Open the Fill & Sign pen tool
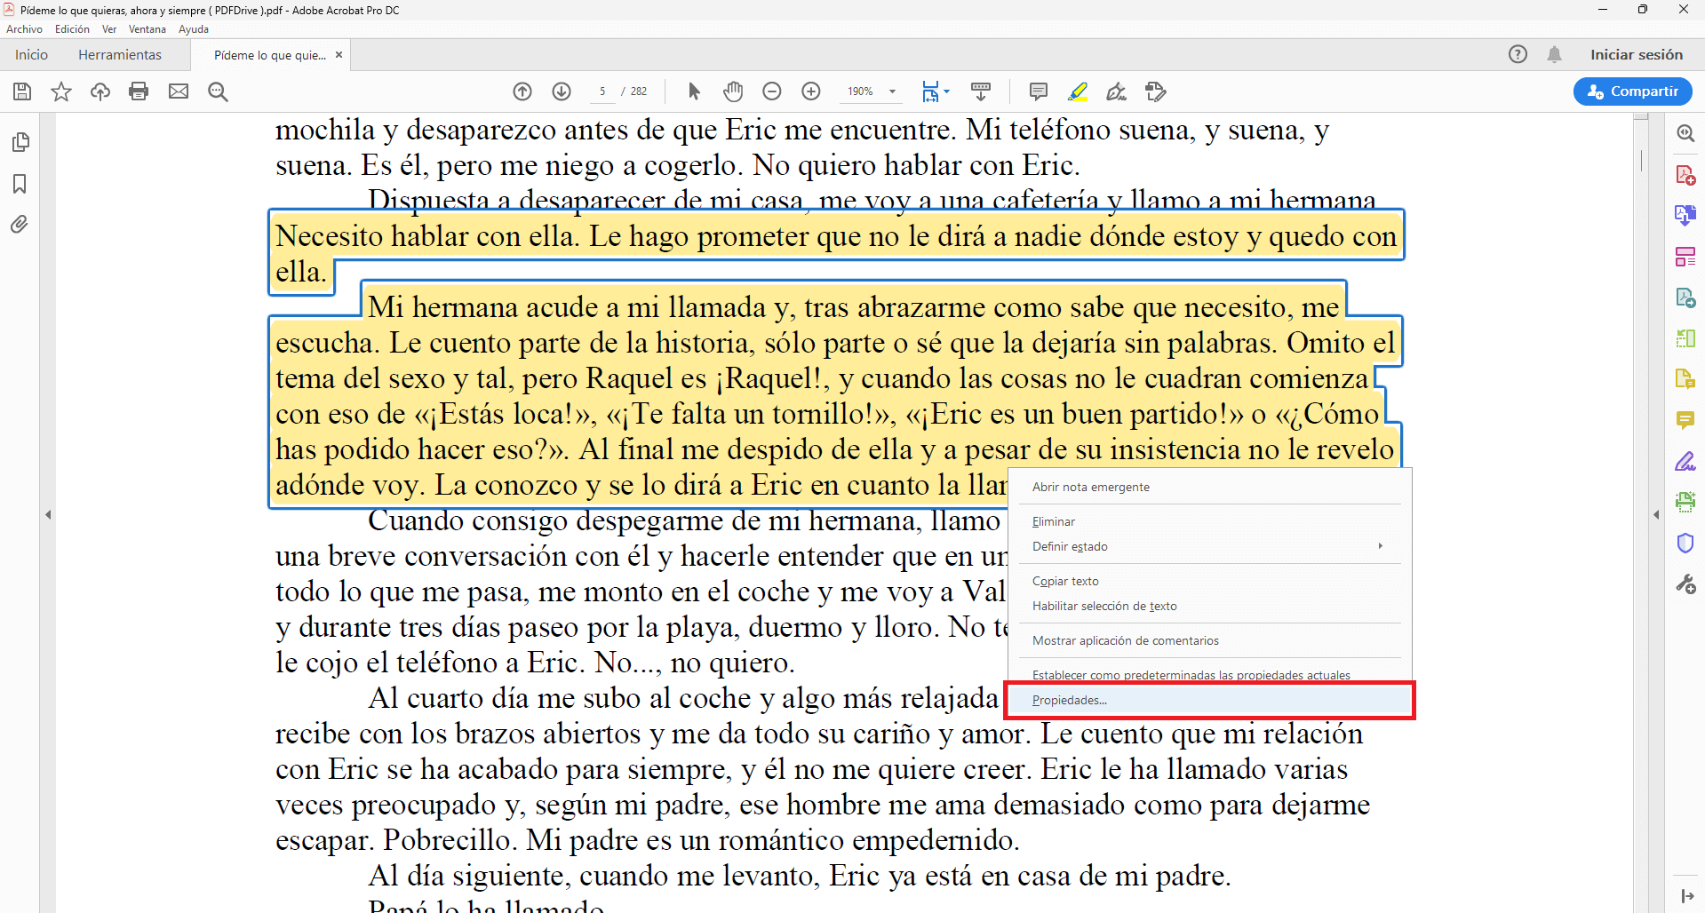Image resolution: width=1705 pixels, height=913 pixels. click(x=1685, y=461)
